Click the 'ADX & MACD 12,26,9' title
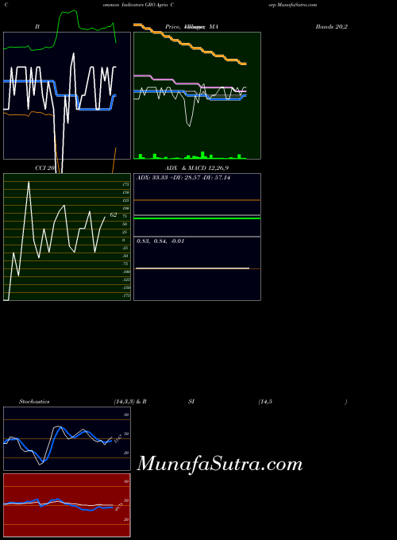The height and width of the screenshot is (540, 397). tap(197, 168)
